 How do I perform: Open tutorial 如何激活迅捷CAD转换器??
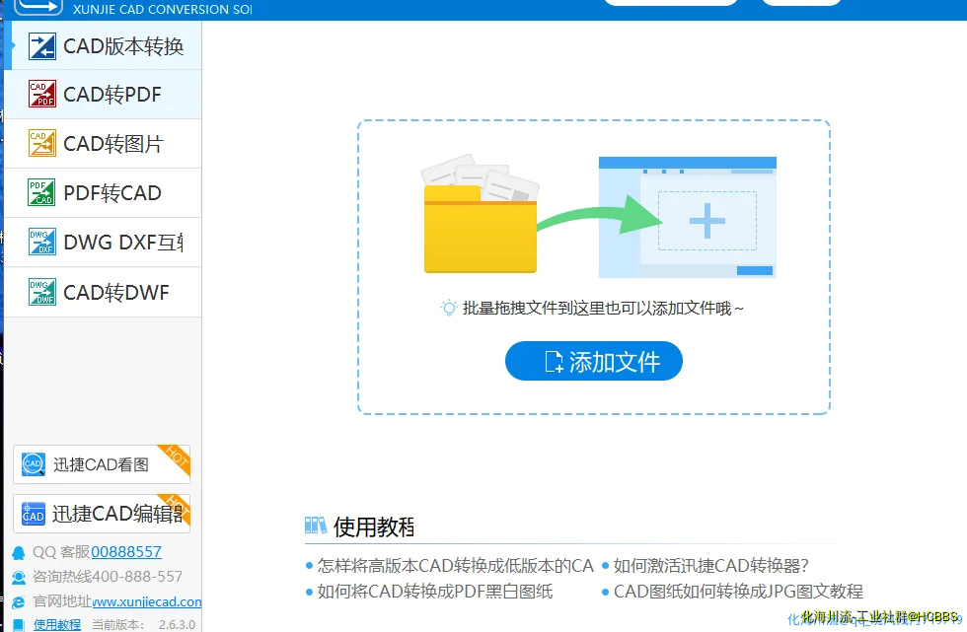pyautogui.click(x=710, y=566)
